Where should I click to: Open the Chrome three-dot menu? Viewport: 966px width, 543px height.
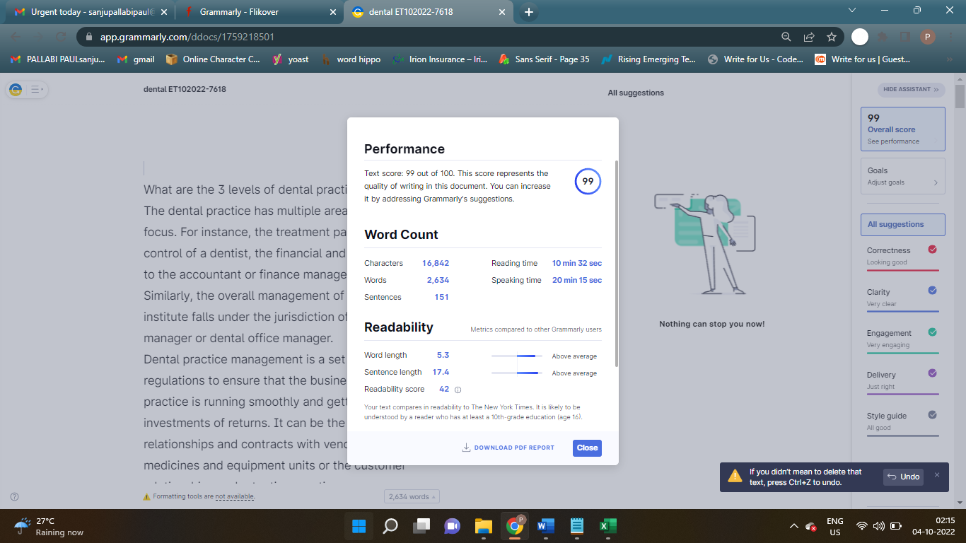click(950, 37)
